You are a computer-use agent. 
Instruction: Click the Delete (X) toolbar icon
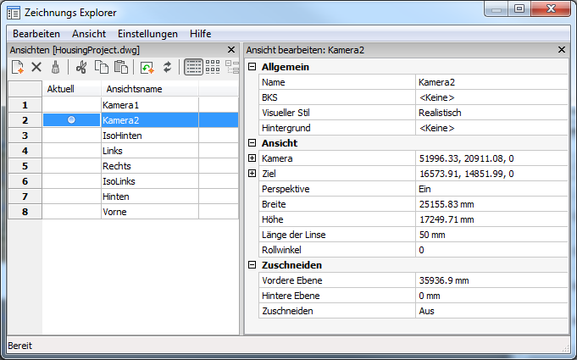tap(36, 67)
